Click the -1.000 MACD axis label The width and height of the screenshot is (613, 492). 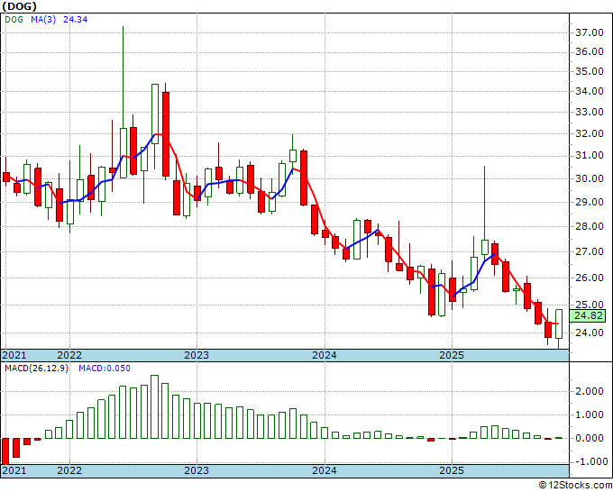(587, 461)
